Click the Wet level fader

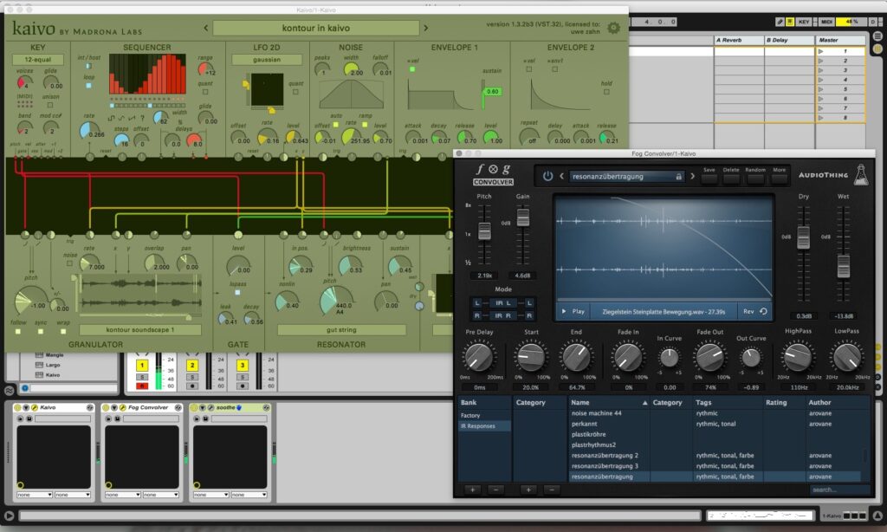[843, 267]
